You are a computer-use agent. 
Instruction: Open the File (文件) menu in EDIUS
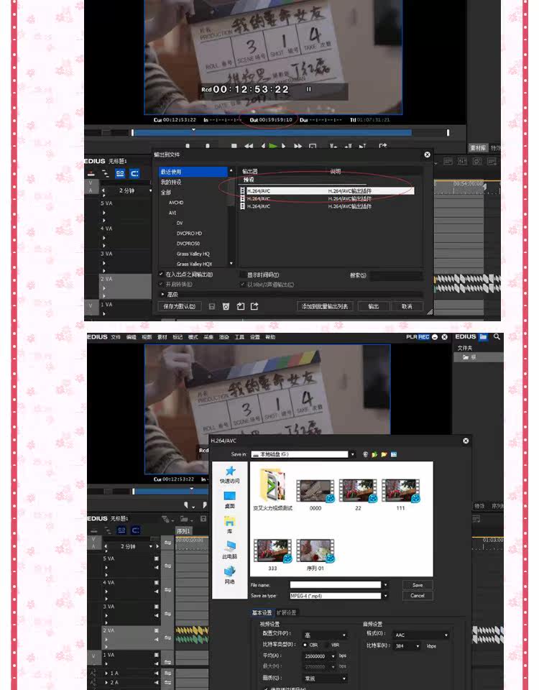[116, 337]
